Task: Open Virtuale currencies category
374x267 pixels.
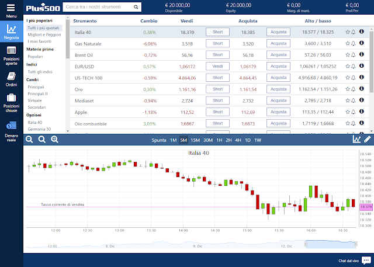Action: 34,100
